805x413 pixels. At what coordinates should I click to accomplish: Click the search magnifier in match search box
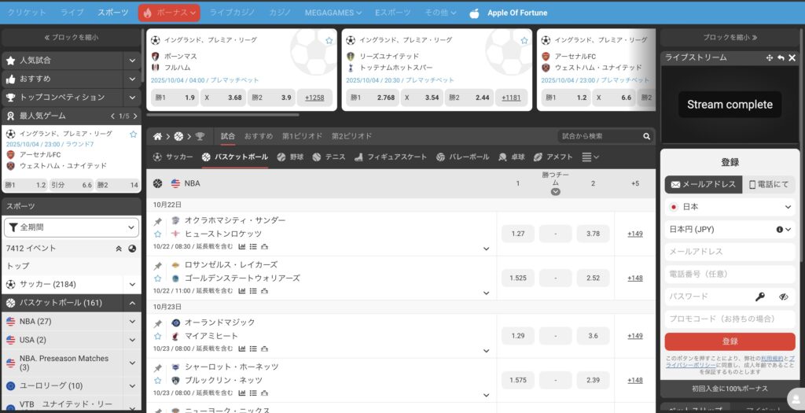tap(646, 136)
